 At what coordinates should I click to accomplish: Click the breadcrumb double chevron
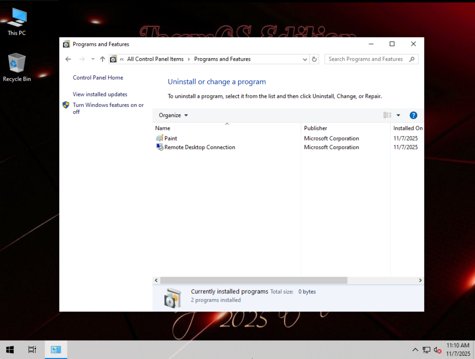click(122, 59)
